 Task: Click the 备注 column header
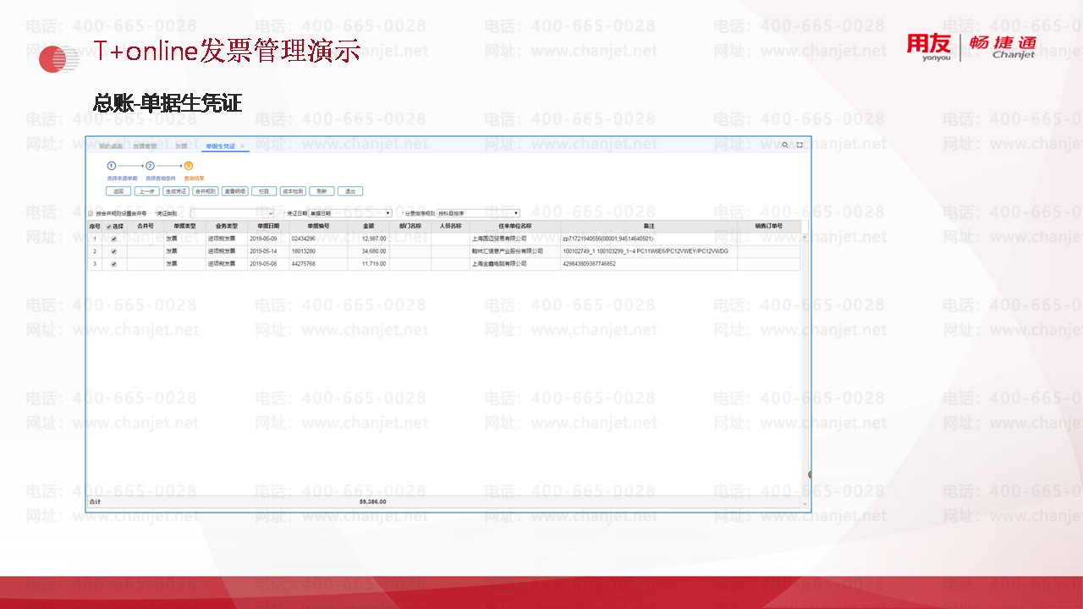point(649,227)
